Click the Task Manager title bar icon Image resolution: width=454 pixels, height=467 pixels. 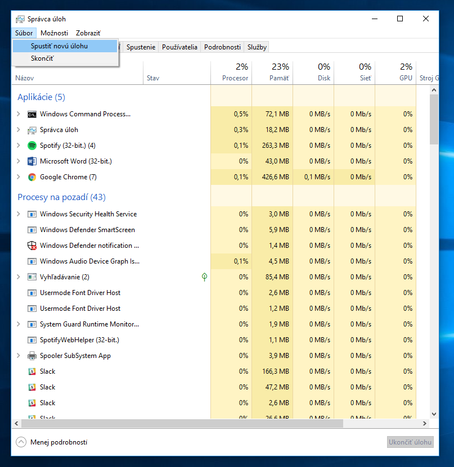coord(20,19)
